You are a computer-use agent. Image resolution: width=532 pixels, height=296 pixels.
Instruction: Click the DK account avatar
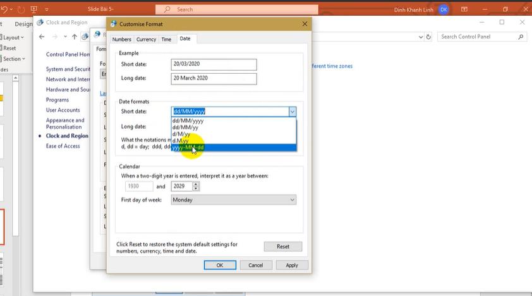(x=444, y=9)
